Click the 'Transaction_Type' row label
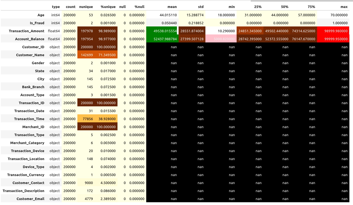 tap(29, 135)
